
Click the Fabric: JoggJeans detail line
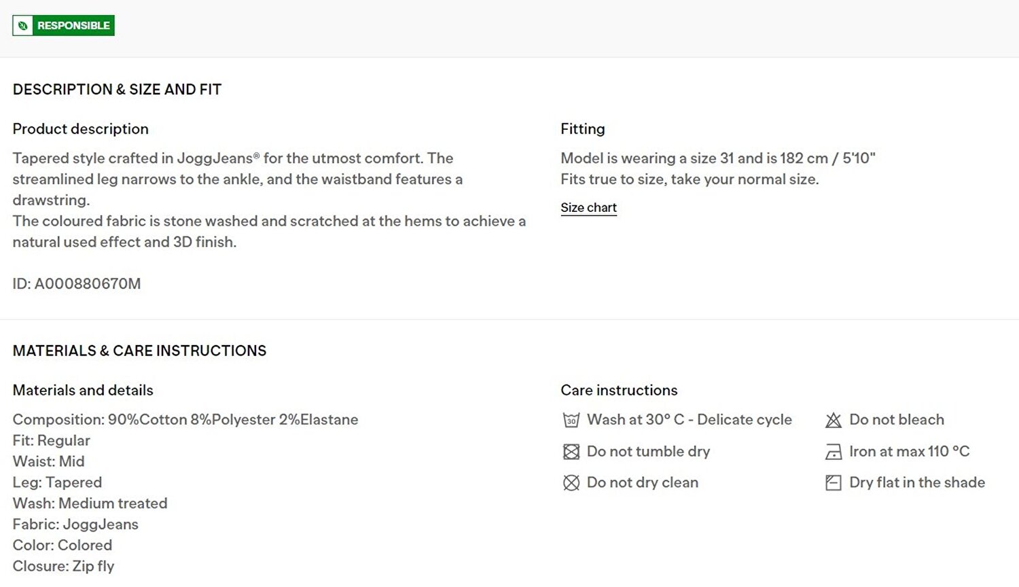(x=75, y=524)
